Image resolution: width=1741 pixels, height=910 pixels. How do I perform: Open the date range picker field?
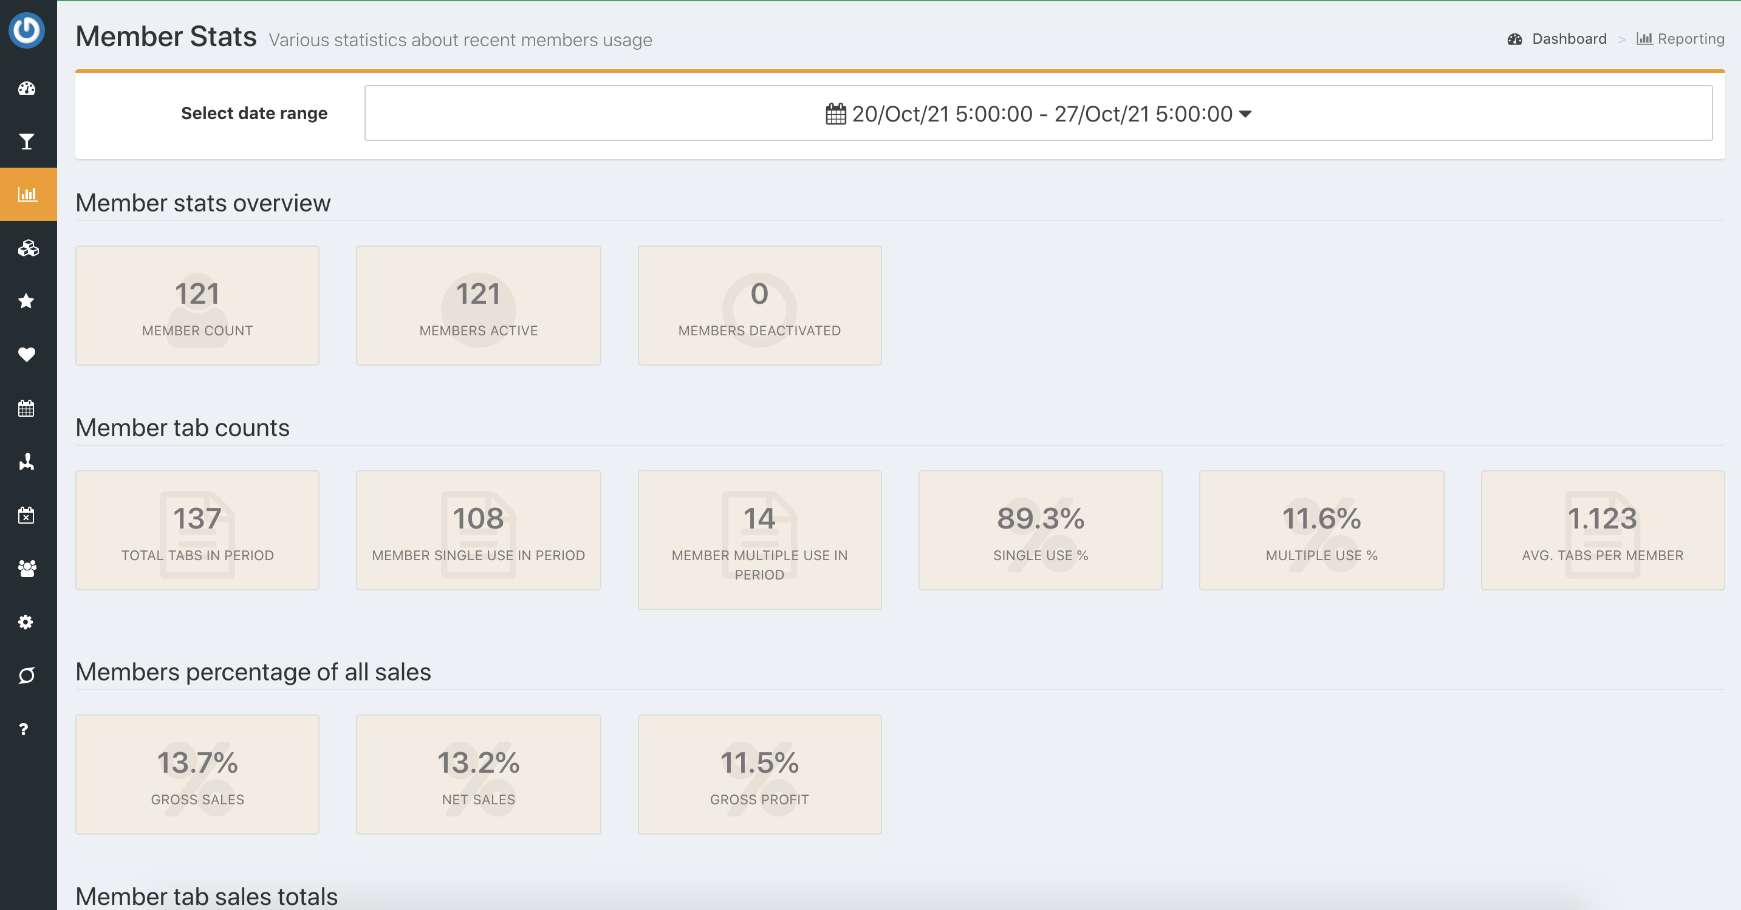pyautogui.click(x=1038, y=114)
